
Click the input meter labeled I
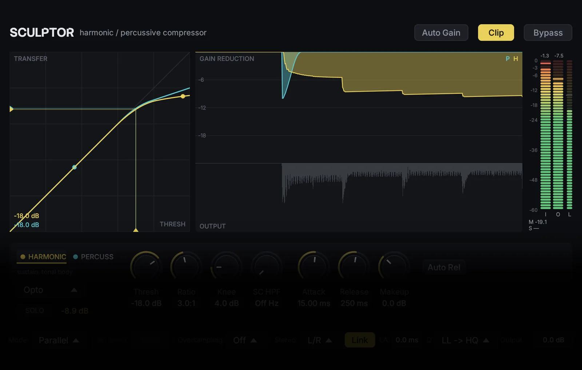tap(545, 134)
